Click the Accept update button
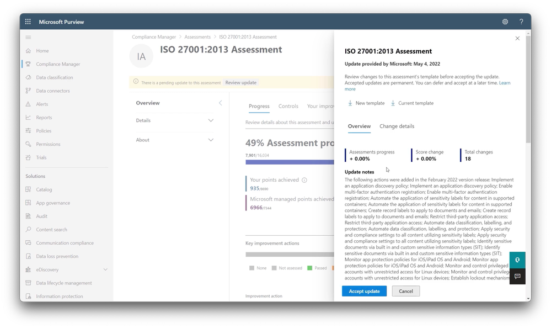This screenshot has height=328, width=551. click(x=364, y=291)
